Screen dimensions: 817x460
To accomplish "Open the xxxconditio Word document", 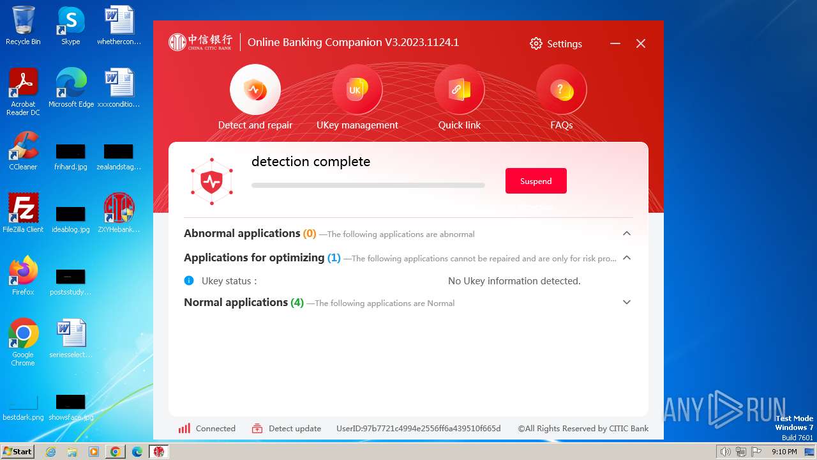I will 119,88.
